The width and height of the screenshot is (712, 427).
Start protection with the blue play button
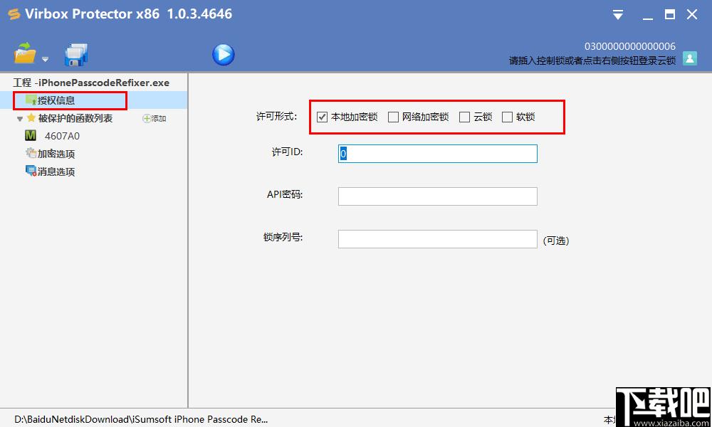pyautogui.click(x=224, y=55)
